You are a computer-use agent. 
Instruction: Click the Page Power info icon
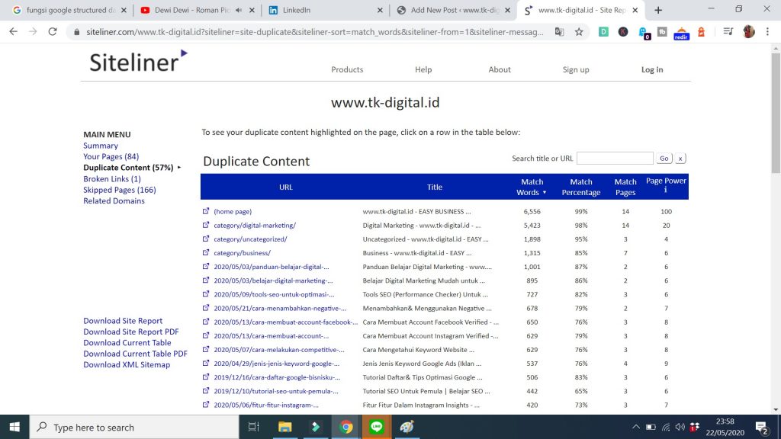click(x=665, y=190)
